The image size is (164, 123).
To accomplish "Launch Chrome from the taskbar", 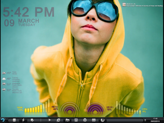I will [85, 120].
